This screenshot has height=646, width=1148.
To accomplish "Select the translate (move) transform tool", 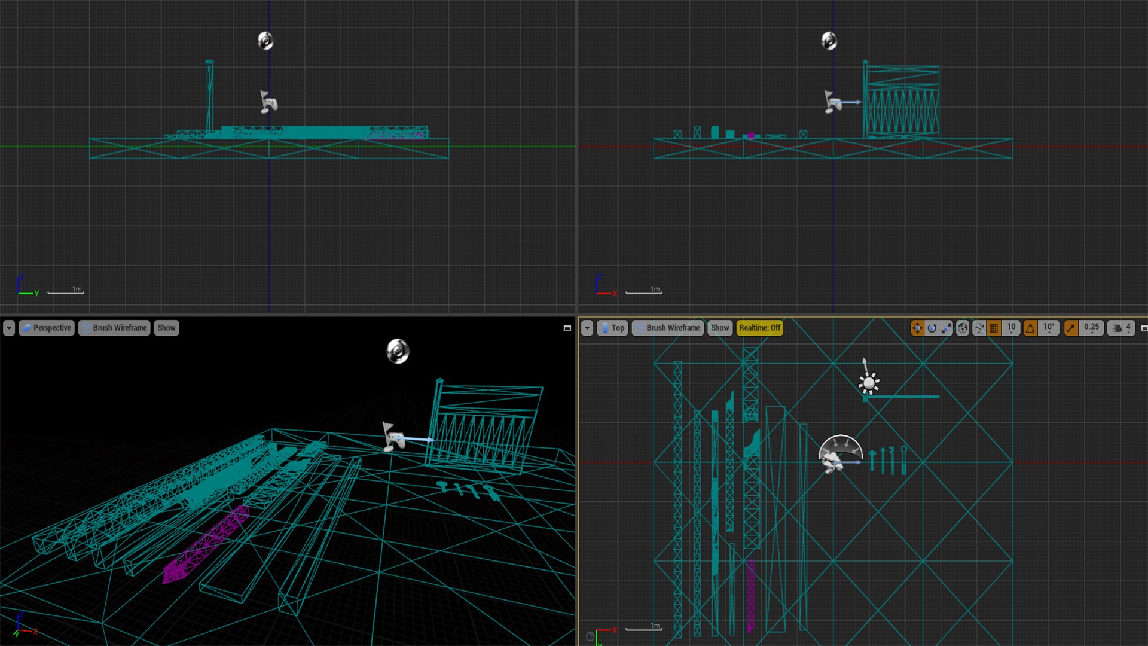I will coord(917,328).
